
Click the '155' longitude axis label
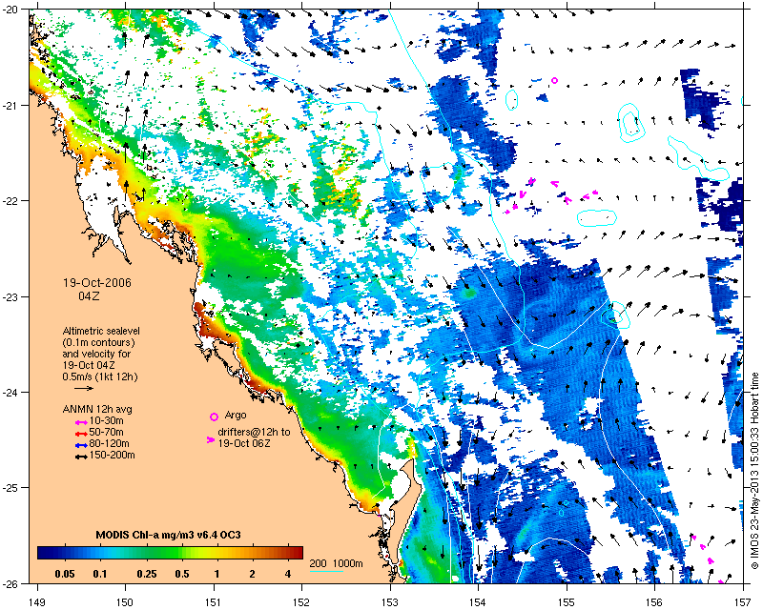point(567,602)
